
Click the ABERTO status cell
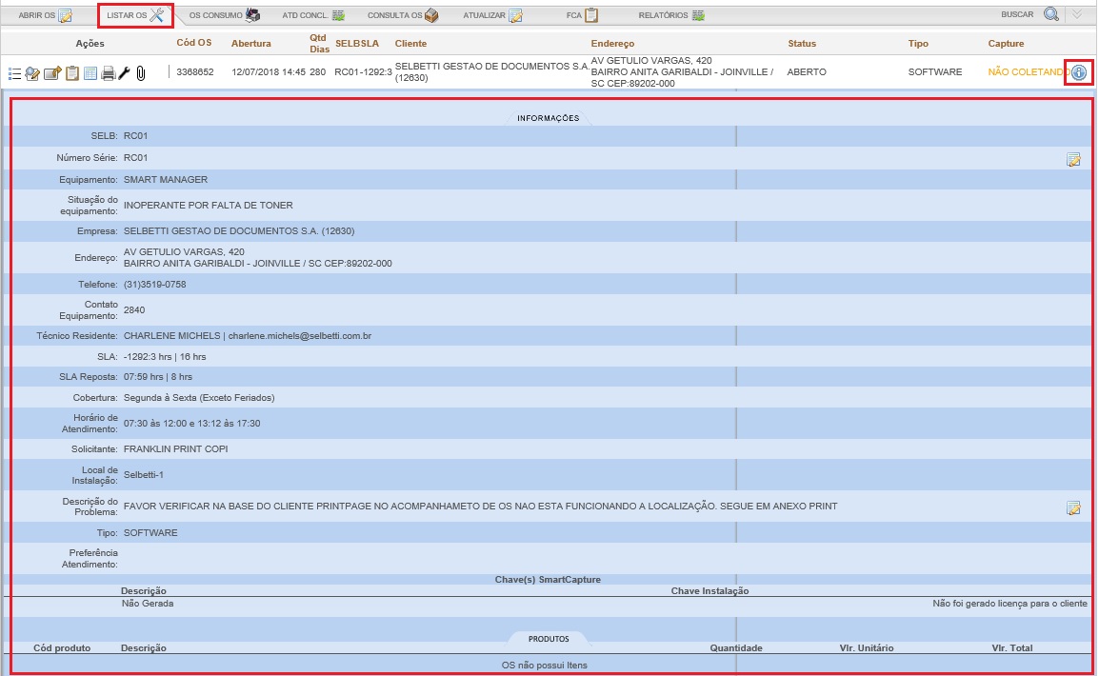[807, 72]
